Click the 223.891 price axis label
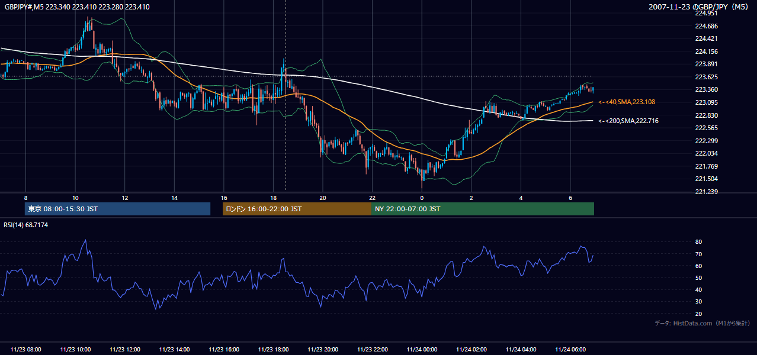This screenshot has width=757, height=355. coord(707,64)
